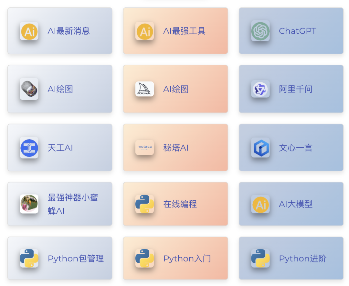Click the 阿里千问 logo icon
This screenshot has height=286, width=349.
260,89
